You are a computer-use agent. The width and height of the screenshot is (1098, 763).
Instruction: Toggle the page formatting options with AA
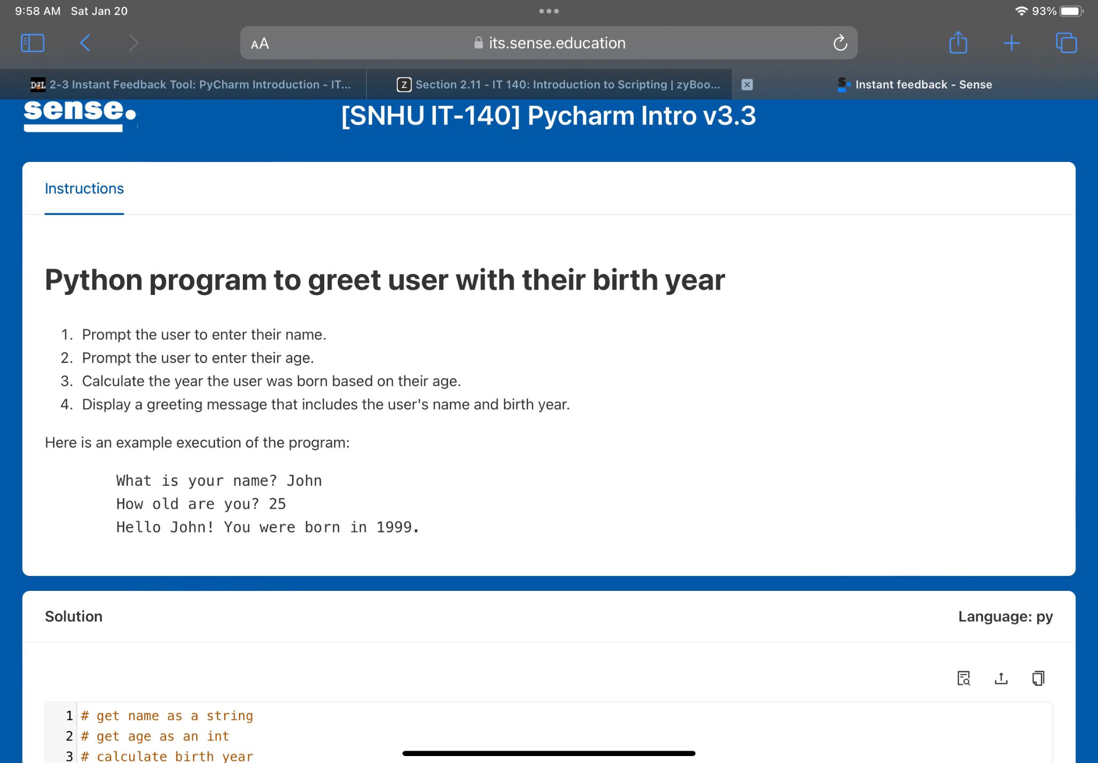click(259, 43)
